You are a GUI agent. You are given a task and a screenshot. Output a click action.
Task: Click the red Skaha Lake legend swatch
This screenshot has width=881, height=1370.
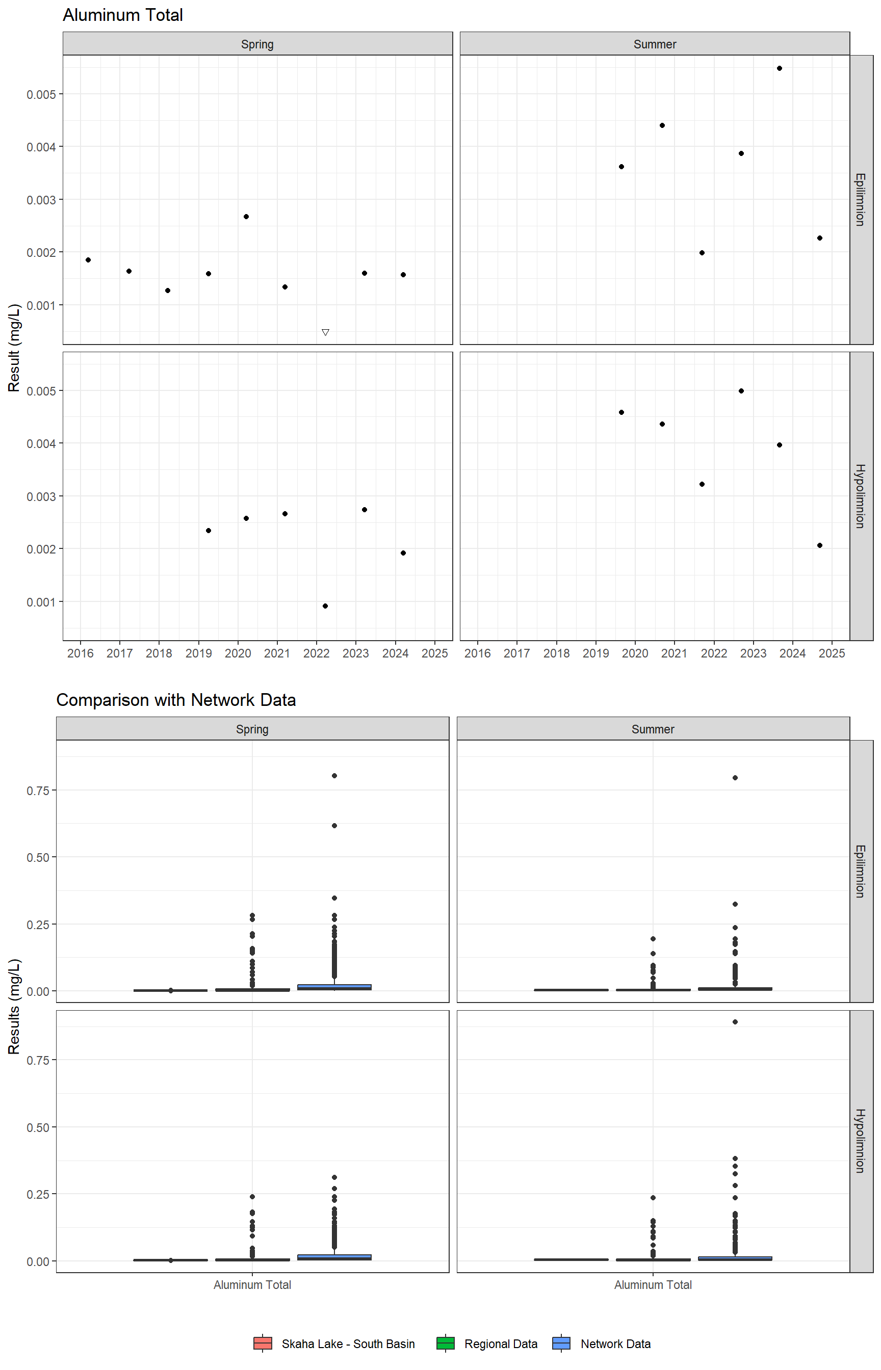(x=263, y=1343)
